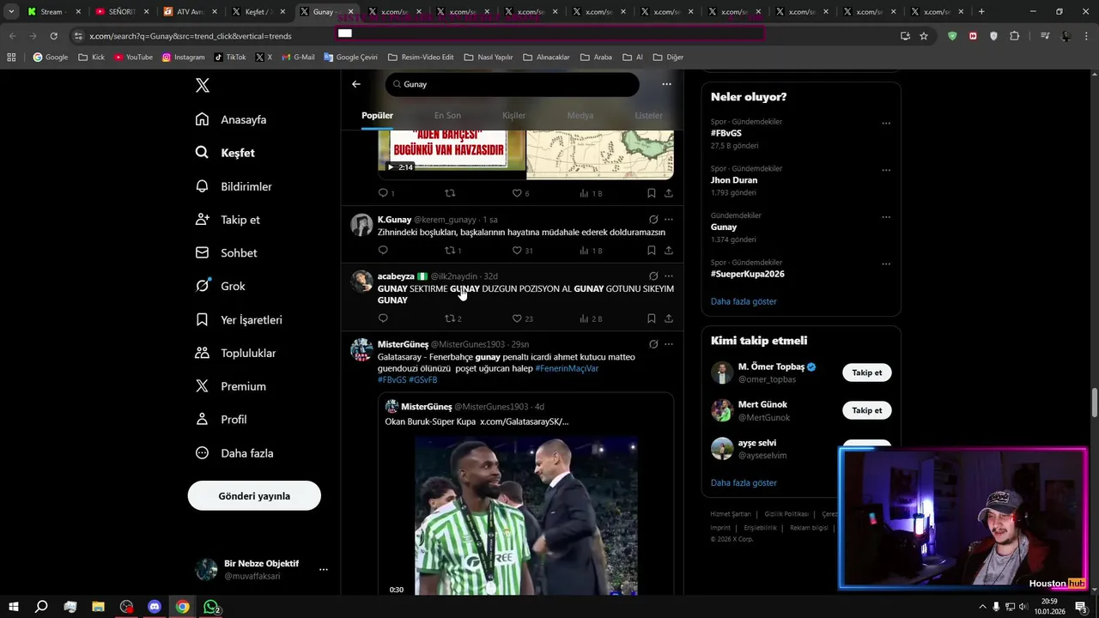View analytics of the acabeyza post
Viewport: 1099px width, 618px height.
pyautogui.click(x=590, y=318)
